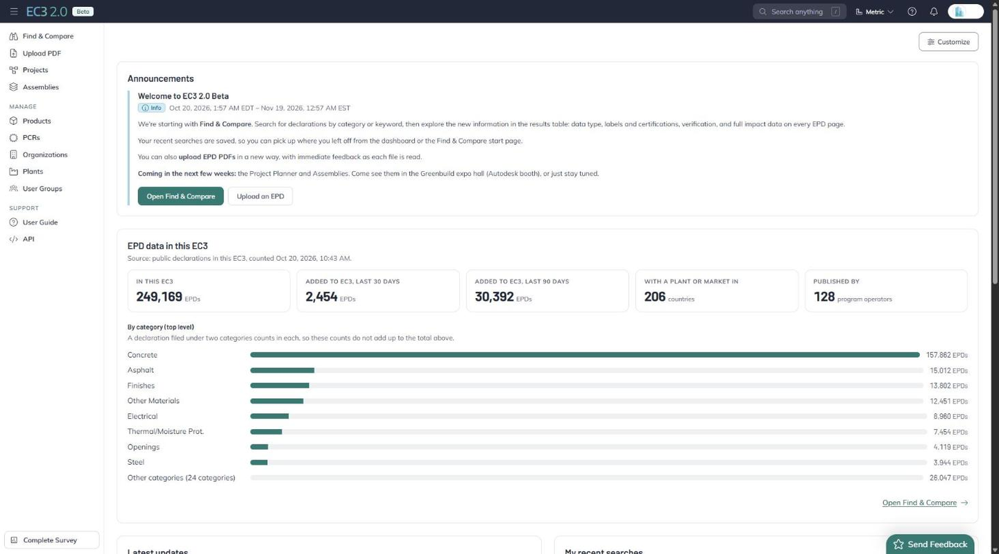The image size is (999, 554).
Task: Select the Finishes category label
Action: (x=141, y=386)
